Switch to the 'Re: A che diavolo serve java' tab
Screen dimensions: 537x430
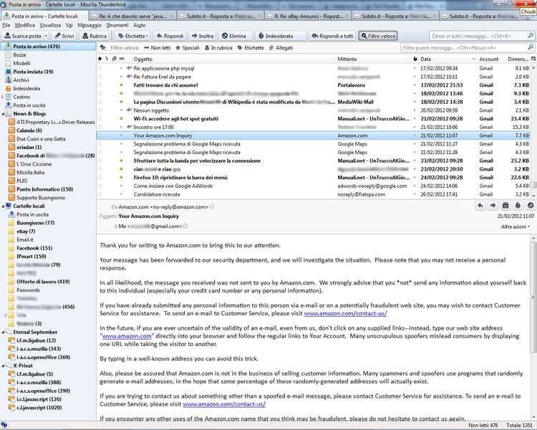(132, 16)
